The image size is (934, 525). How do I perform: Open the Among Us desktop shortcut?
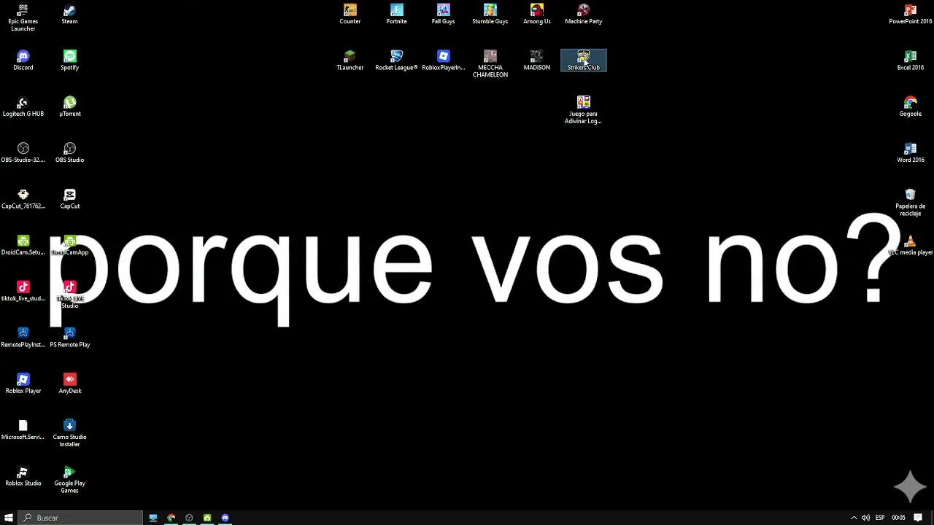pyautogui.click(x=536, y=14)
